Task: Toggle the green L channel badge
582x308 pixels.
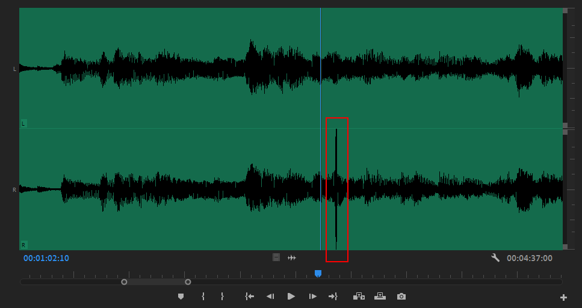Action: click(x=23, y=123)
